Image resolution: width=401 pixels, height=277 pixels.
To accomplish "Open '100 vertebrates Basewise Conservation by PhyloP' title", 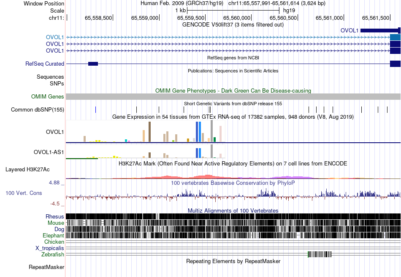I will (233, 183).
